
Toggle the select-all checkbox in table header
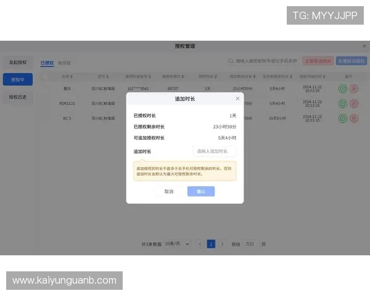point(45,76)
